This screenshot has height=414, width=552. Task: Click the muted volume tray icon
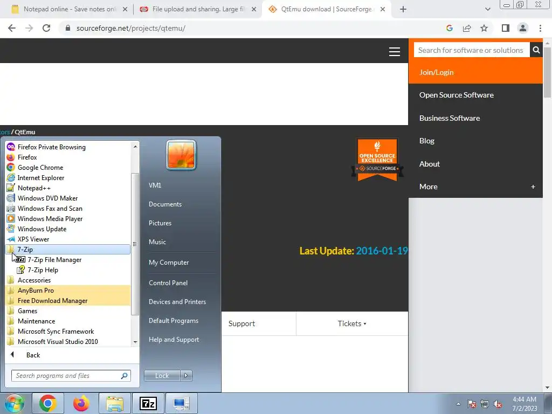[498, 404]
